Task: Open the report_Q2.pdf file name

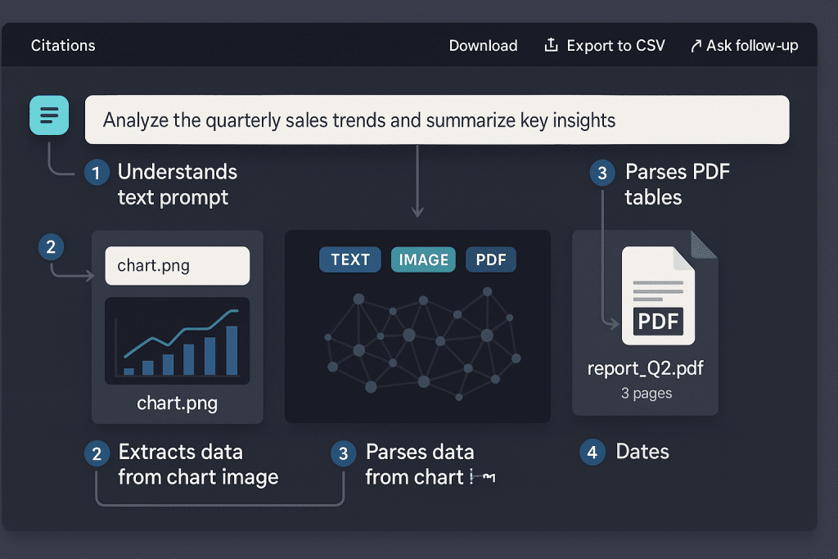Action: click(645, 368)
